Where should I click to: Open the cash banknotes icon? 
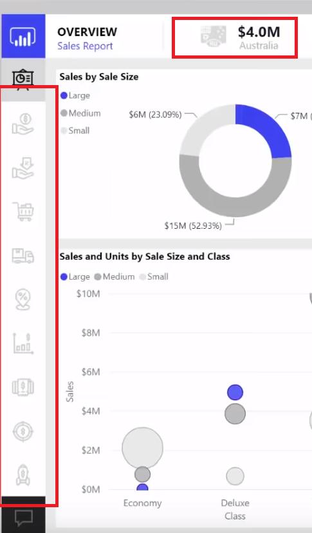[23, 387]
